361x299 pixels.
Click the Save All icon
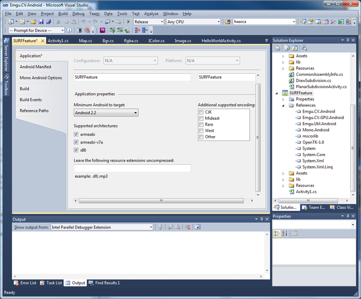pos(49,22)
